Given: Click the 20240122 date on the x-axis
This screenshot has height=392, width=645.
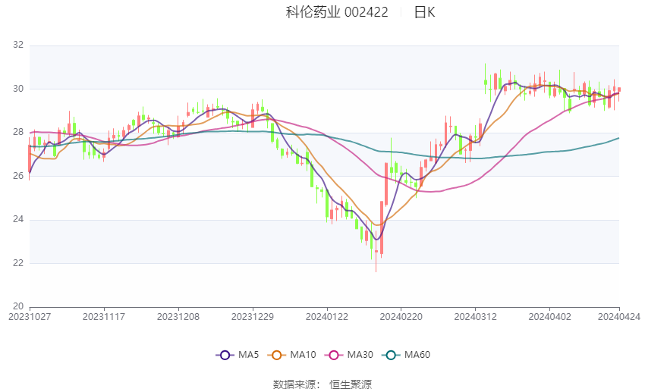Looking at the screenshot, I should [x=326, y=317].
